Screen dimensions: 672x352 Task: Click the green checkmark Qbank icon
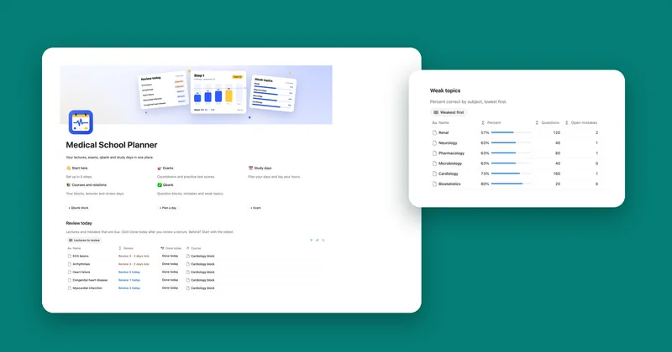point(160,184)
